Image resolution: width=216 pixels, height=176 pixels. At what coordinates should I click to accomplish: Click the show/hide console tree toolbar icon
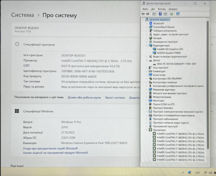(154, 14)
